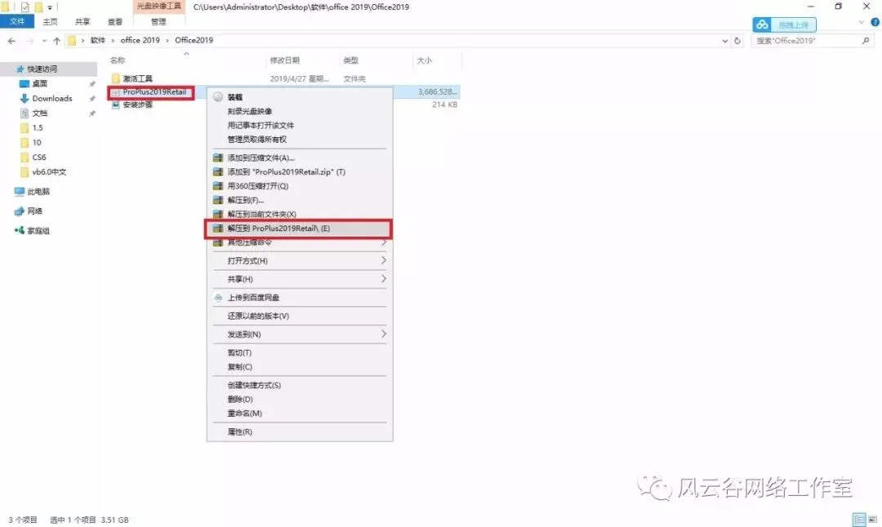
Task: Open the 管理 ribbon tab
Action: 158,21
